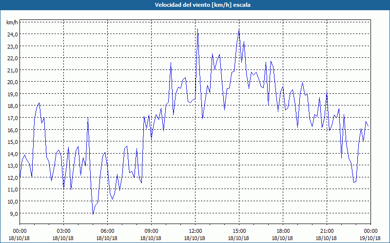Select the '9,0' y-axis label
The width and height of the screenshot is (390, 243).
coord(14,213)
